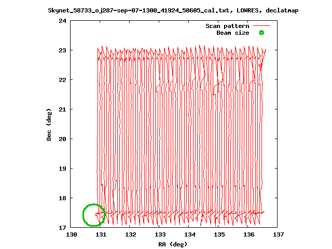The height and width of the screenshot is (249, 332).
Task: Click the x-axis tick label 133
Action: (160, 234)
